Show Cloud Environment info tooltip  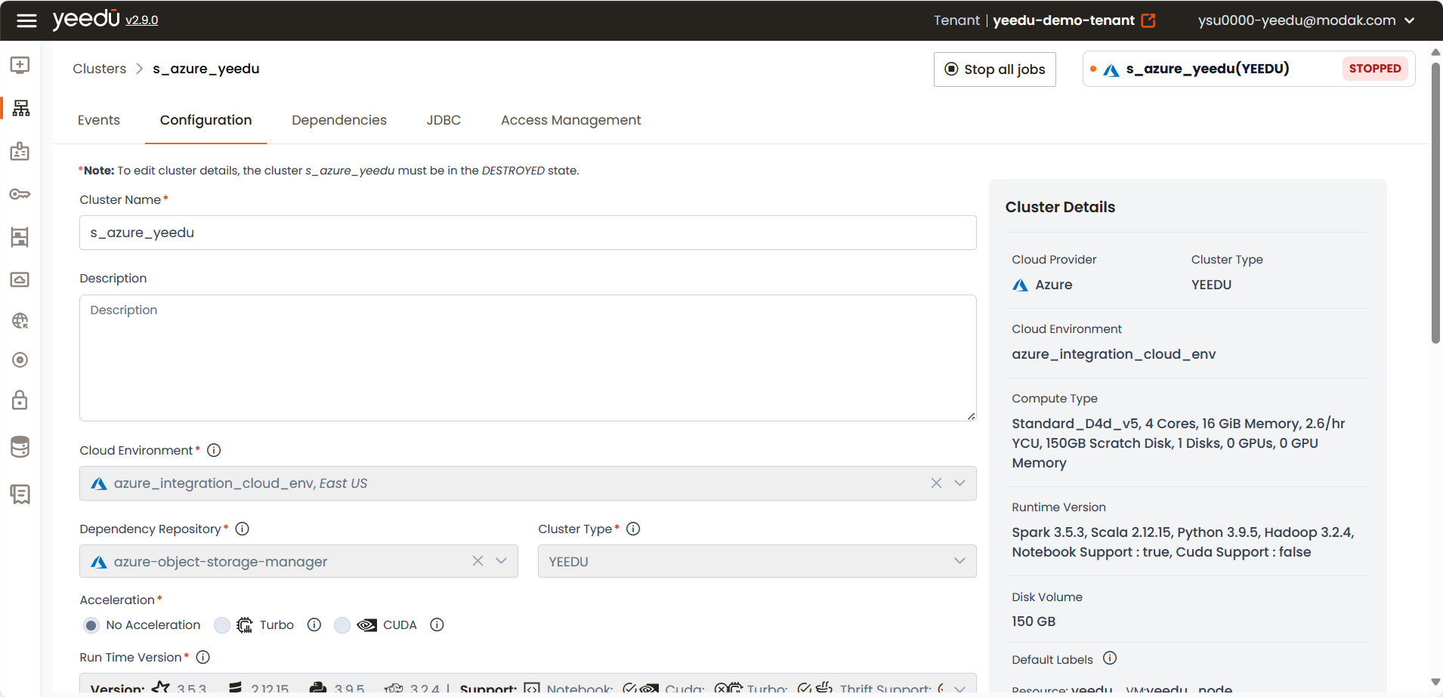pos(214,450)
